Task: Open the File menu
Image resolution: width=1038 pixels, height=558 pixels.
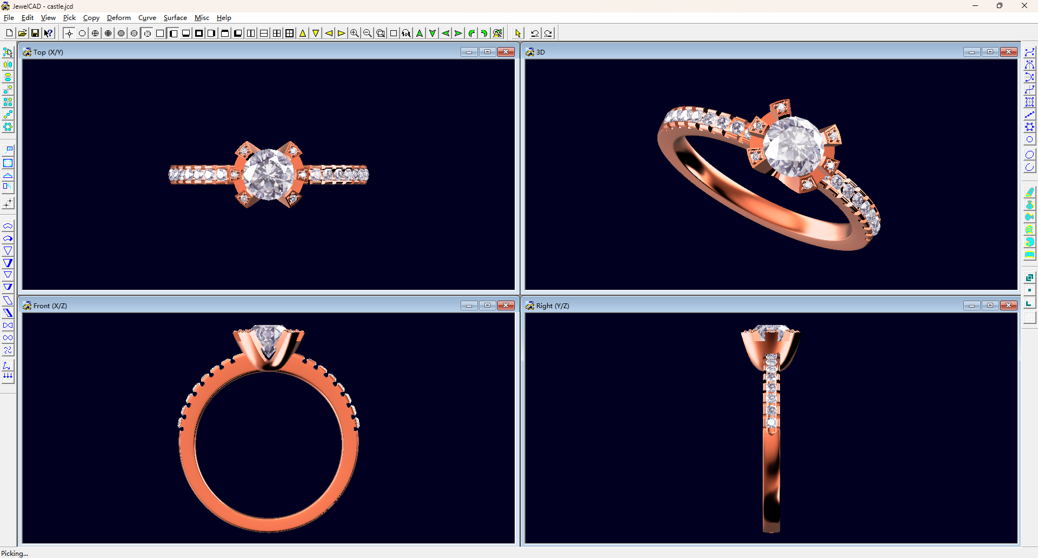Action: 9,18
